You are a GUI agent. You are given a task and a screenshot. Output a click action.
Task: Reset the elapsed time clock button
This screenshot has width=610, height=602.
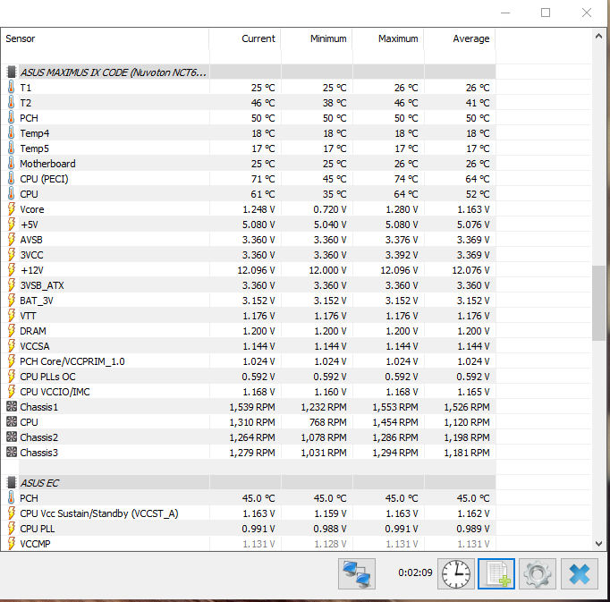click(456, 573)
